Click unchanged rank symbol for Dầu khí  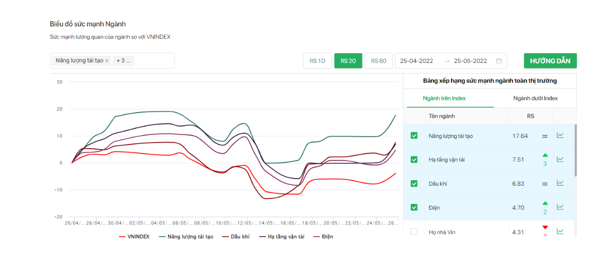pos(545,184)
